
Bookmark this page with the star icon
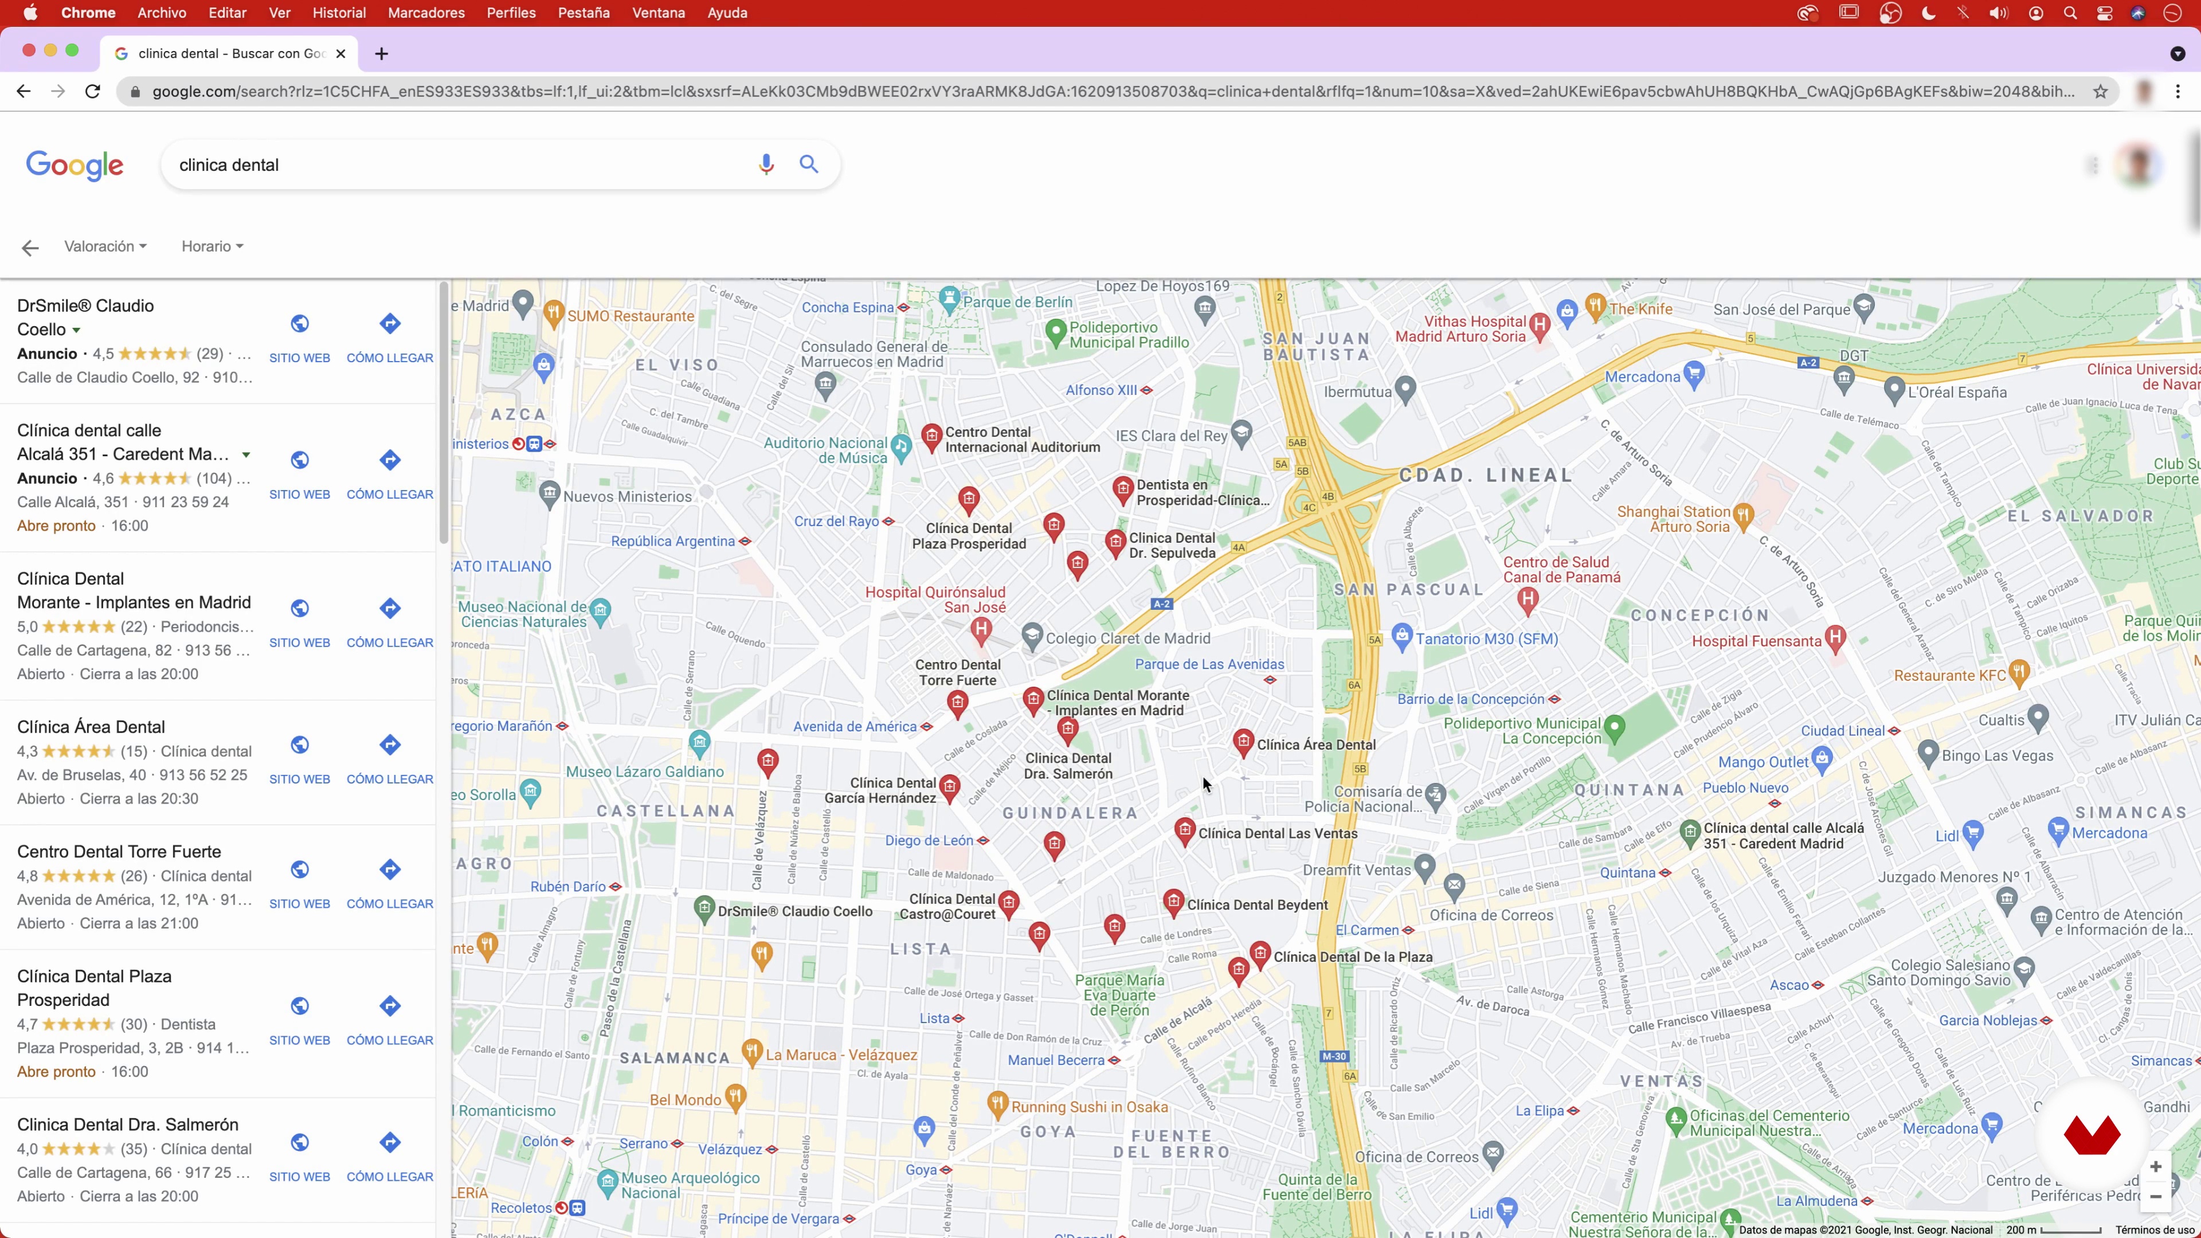point(2100,92)
